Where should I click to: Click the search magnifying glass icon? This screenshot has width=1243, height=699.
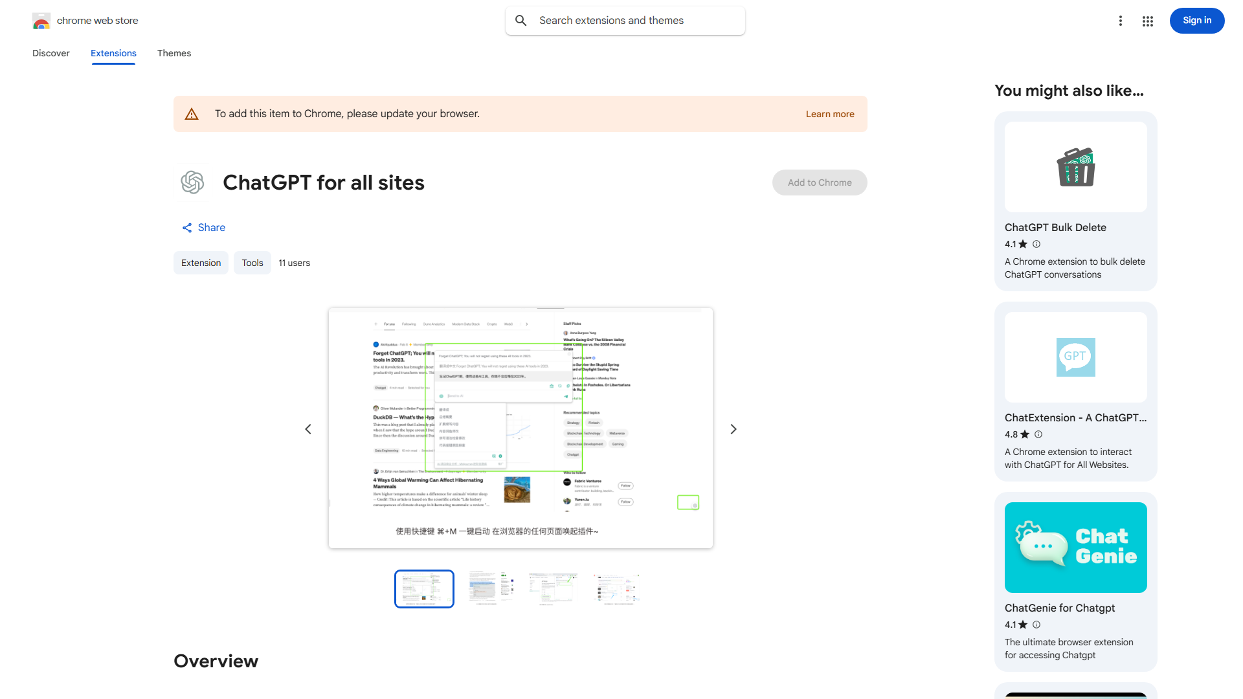tap(521, 20)
